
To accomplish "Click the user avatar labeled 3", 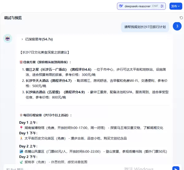I will [177, 26].
